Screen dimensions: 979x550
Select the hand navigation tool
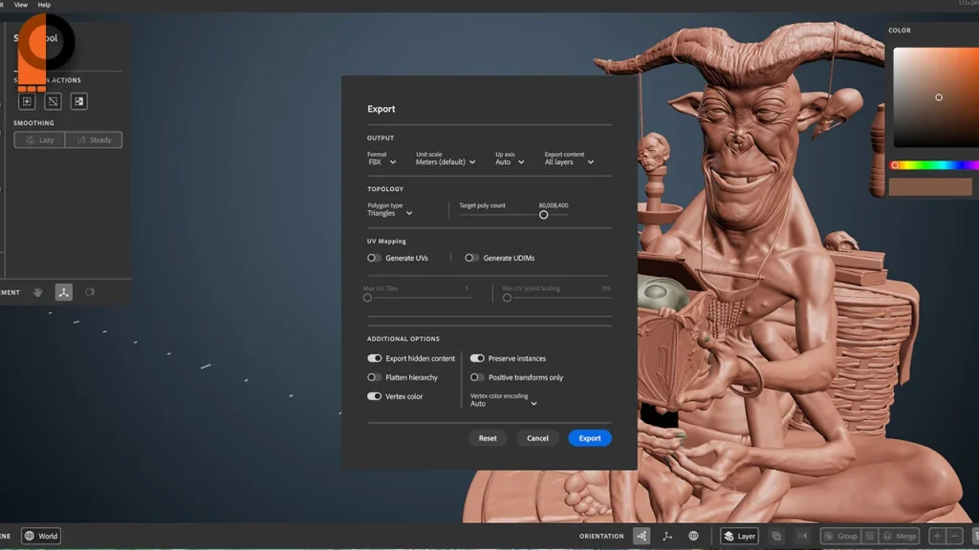[x=37, y=292]
